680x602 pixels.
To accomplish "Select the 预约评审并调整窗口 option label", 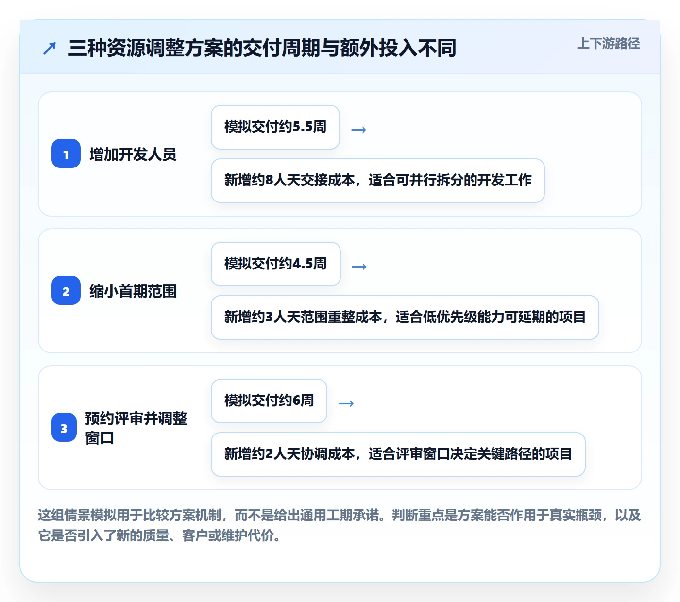I will pyautogui.click(x=136, y=428).
